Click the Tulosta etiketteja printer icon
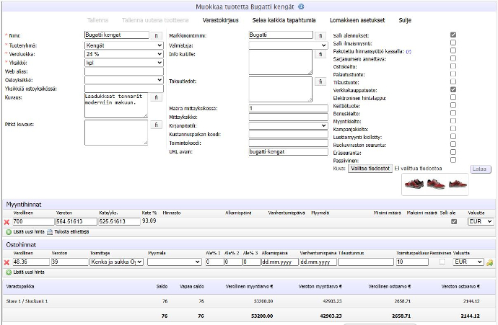Image resolution: width=498 pixels, height=325 pixels. pos(50,232)
